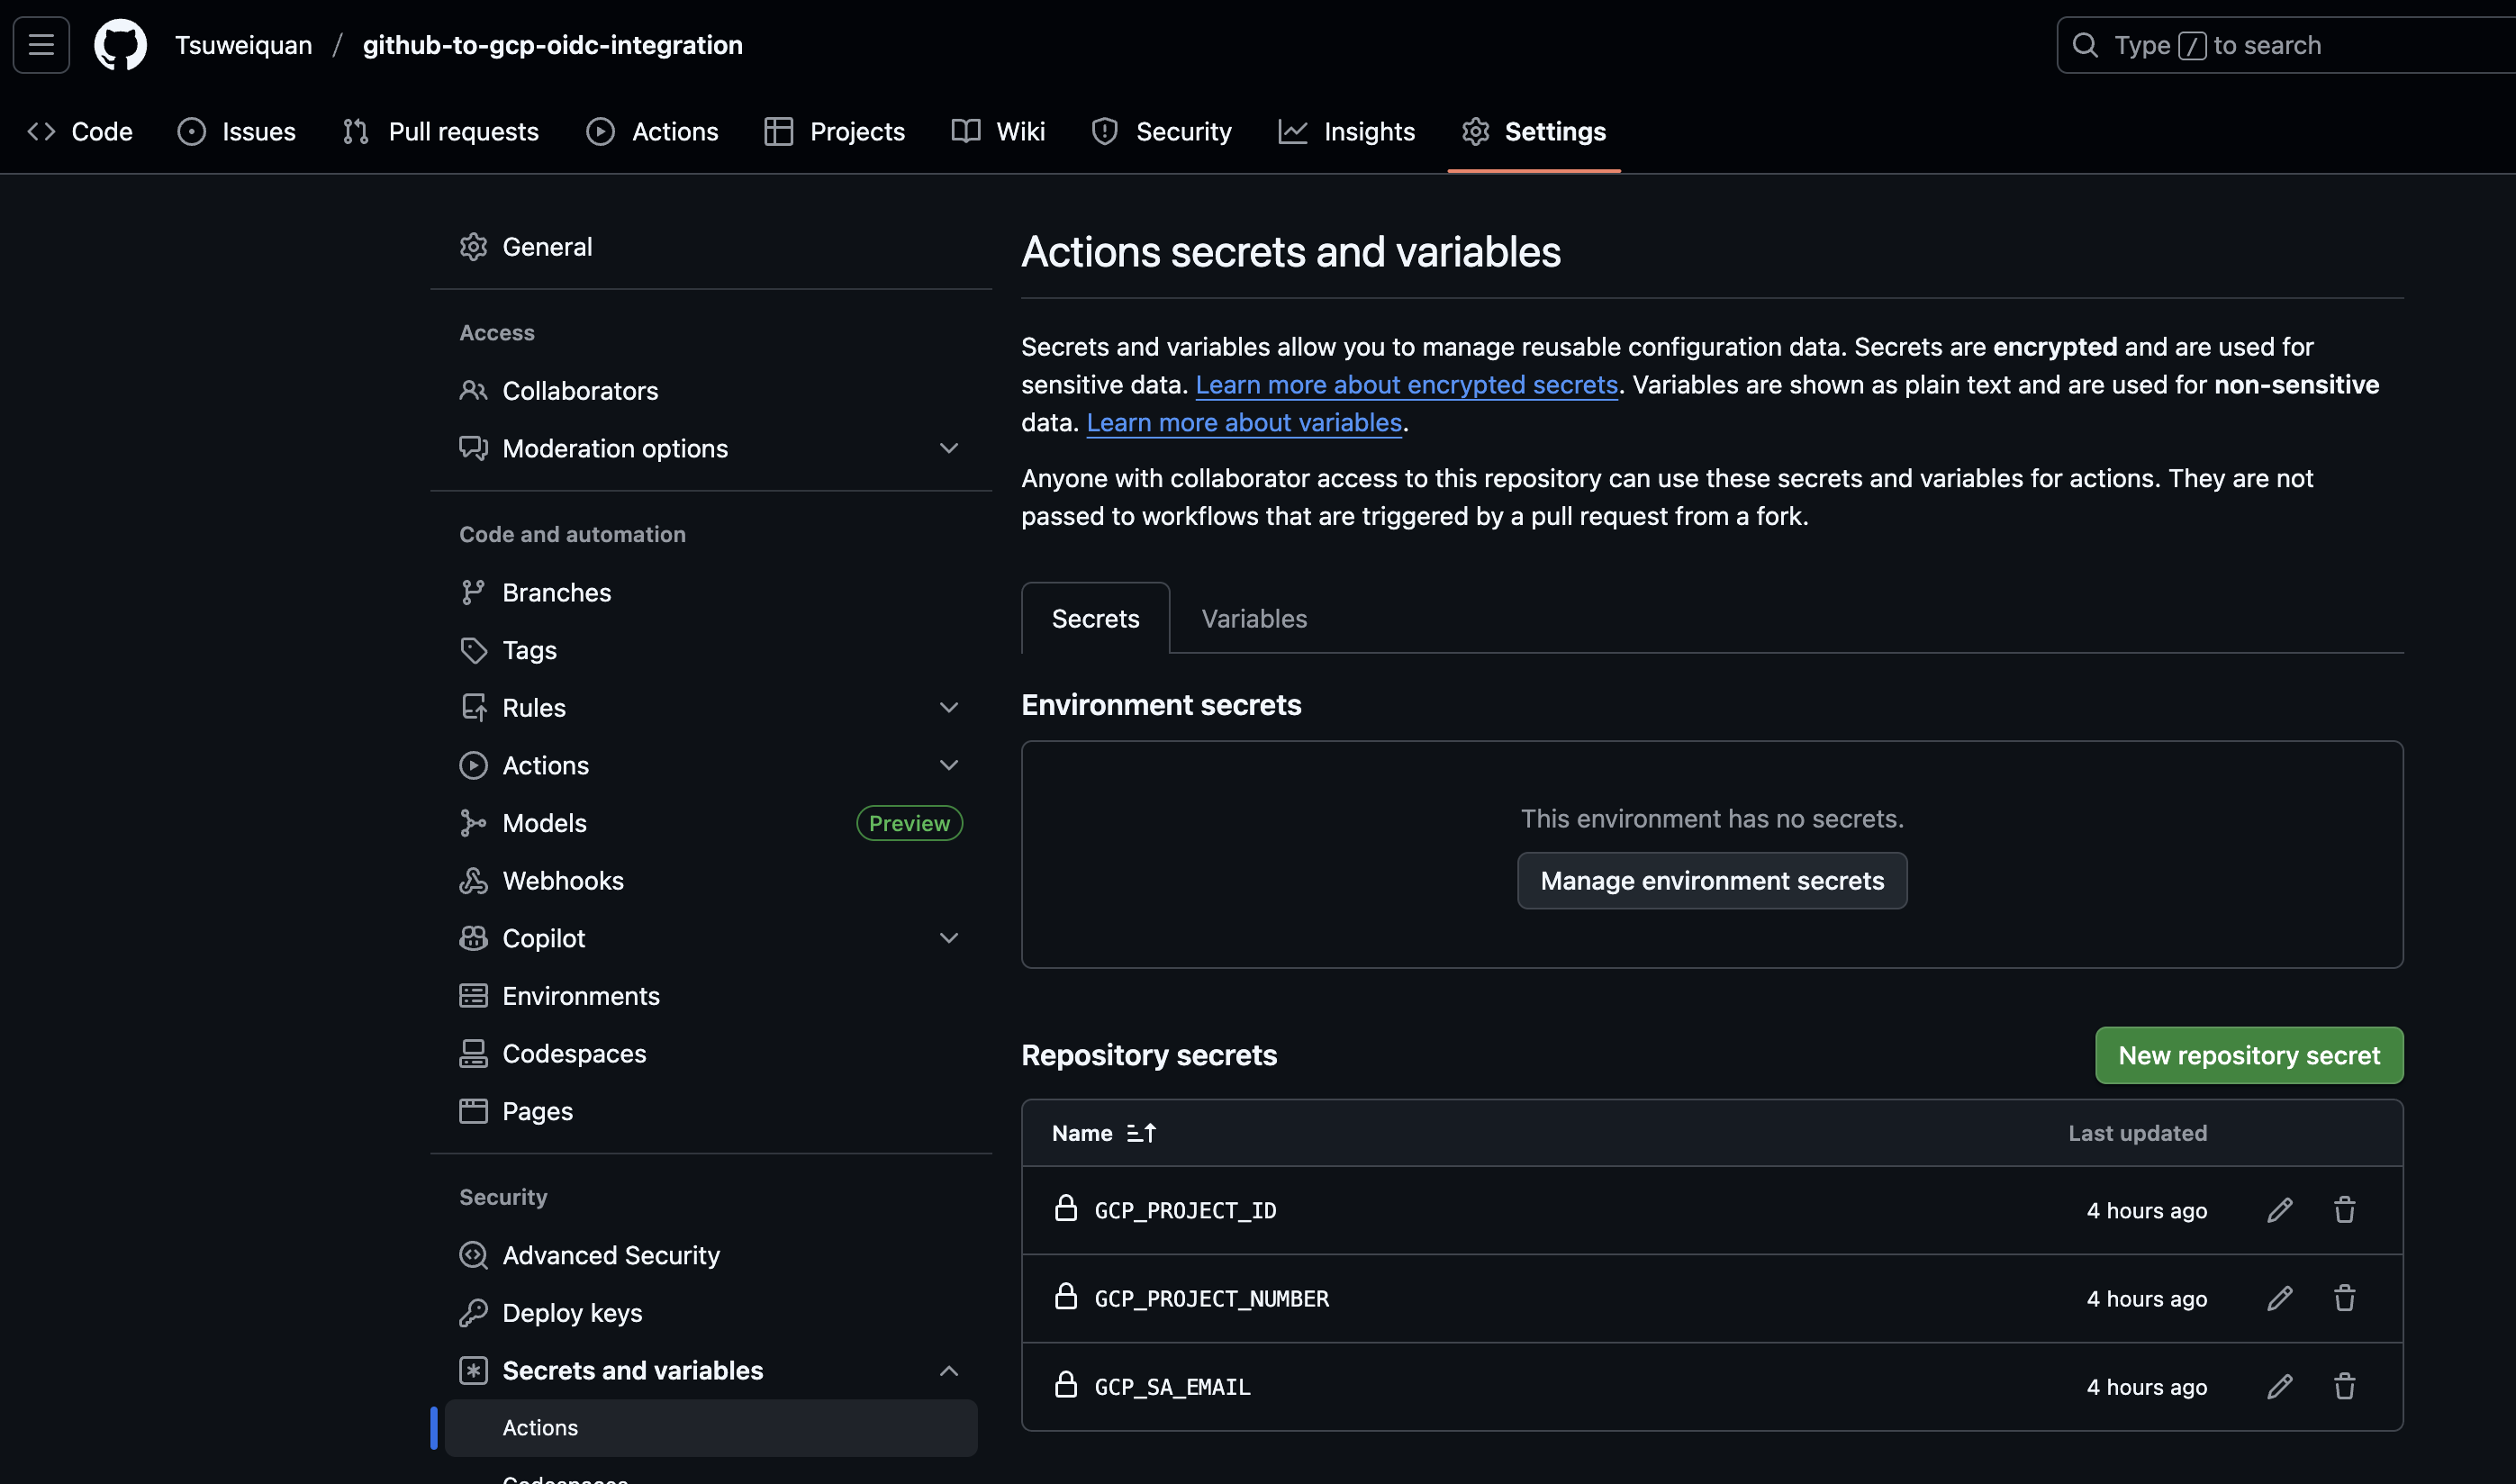The height and width of the screenshot is (1484, 2516).
Task: Open the Tsuweiquan user profile link
Action: pos(244,45)
